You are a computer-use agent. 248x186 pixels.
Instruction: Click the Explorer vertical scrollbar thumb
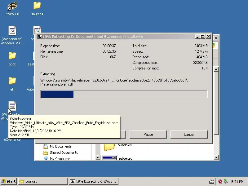coord(216,103)
